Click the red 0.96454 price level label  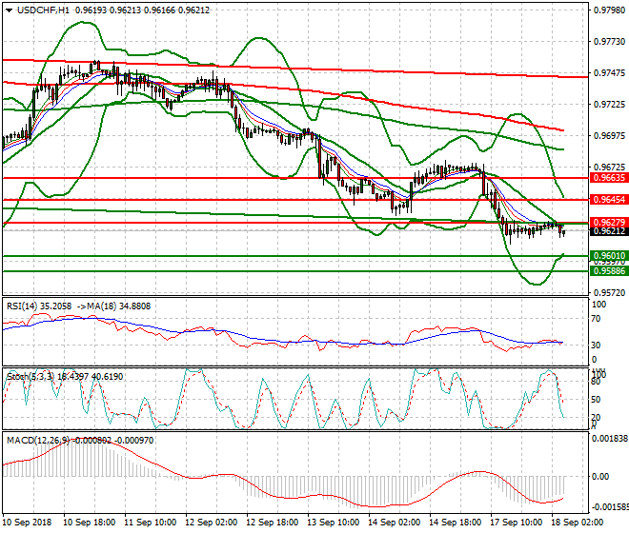pyautogui.click(x=609, y=200)
